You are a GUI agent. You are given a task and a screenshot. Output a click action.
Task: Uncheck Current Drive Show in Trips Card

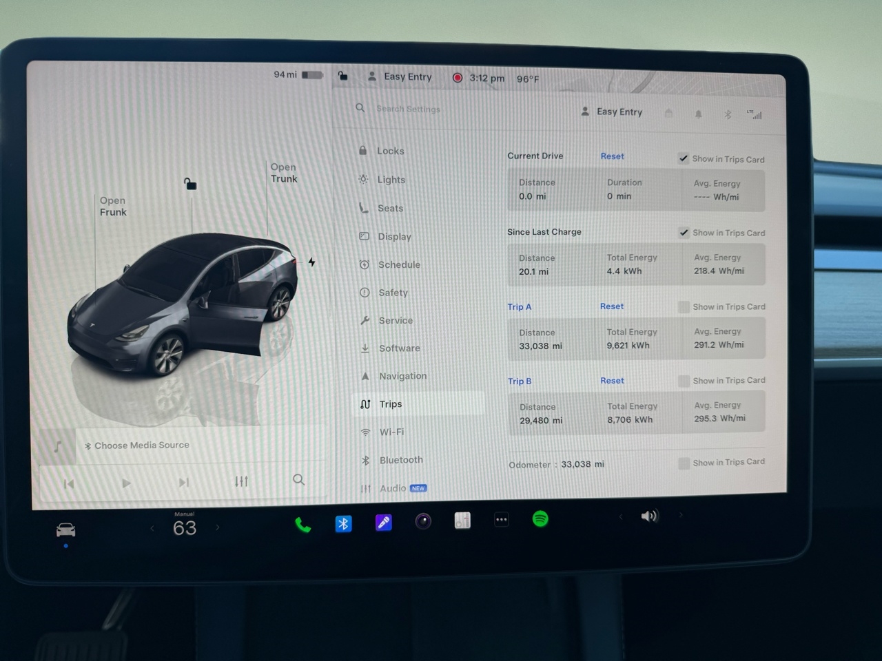[684, 158]
